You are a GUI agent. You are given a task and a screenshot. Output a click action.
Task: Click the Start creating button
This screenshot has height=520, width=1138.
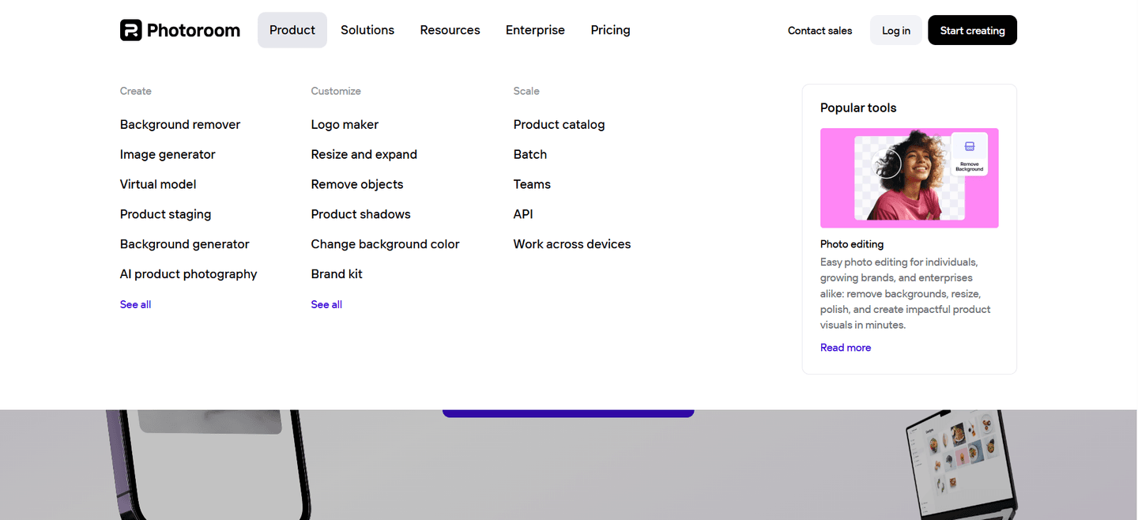tap(972, 30)
